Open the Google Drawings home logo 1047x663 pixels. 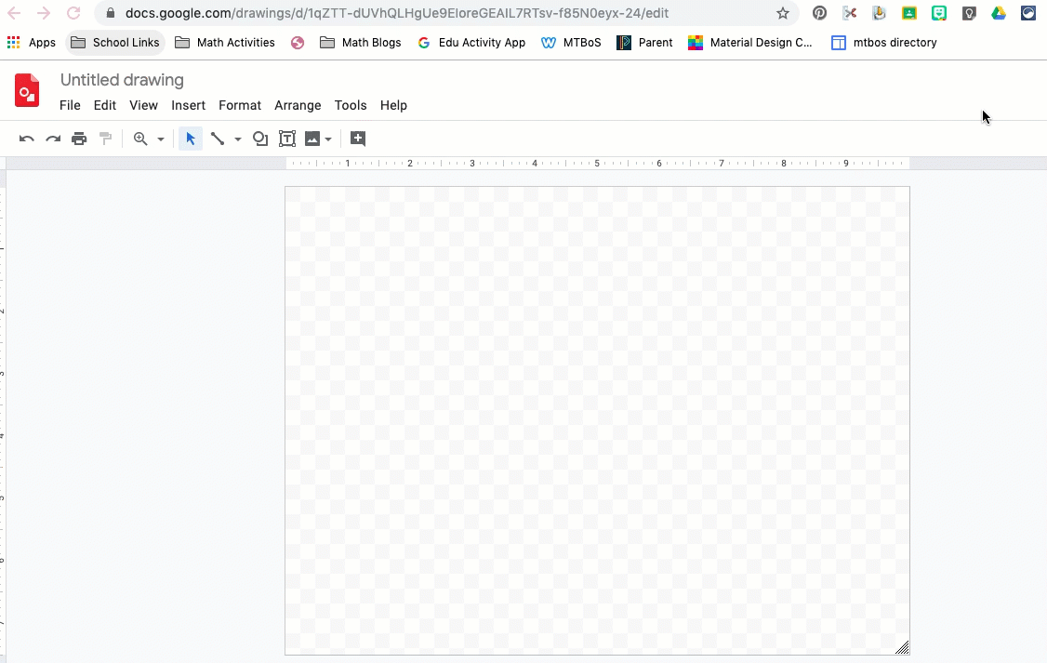(x=27, y=91)
